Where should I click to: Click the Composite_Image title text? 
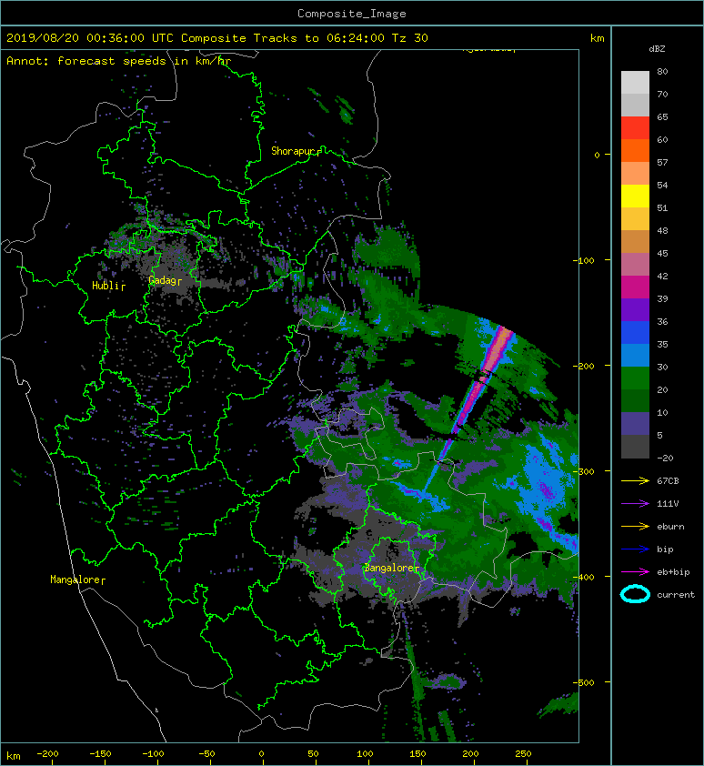click(352, 14)
